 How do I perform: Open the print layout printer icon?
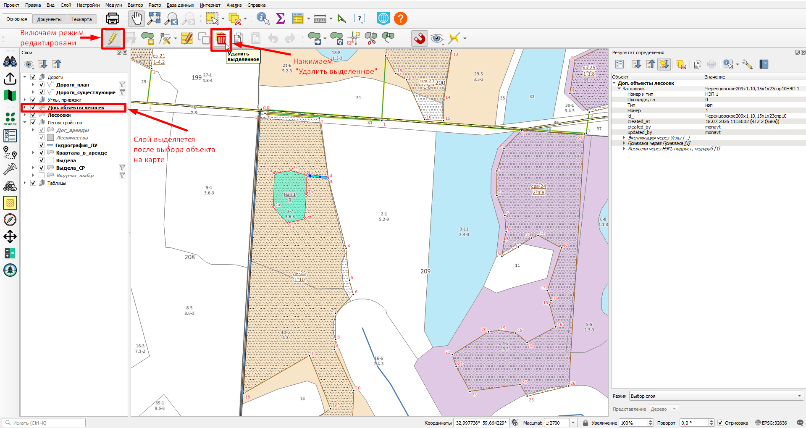[112, 18]
